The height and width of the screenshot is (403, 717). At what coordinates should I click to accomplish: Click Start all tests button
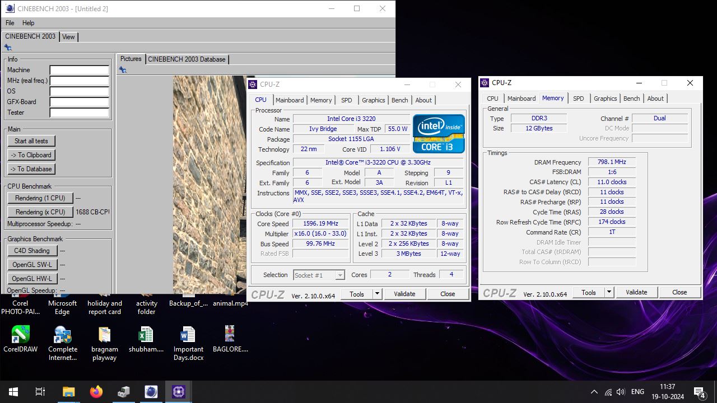[31, 141]
